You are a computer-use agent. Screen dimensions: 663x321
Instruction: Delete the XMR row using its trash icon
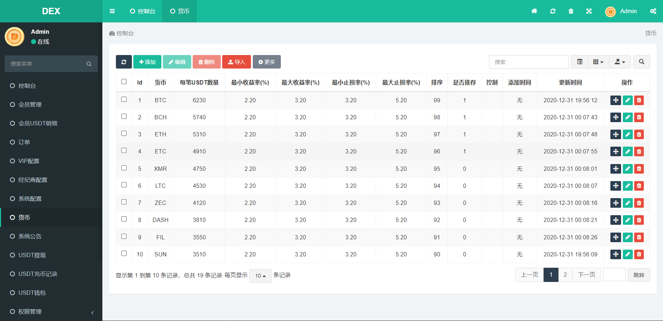click(639, 169)
